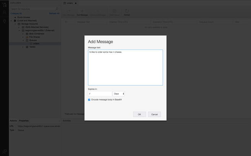Uncheck Encode message body in Base64
The image size is (251, 156).
[x=89, y=100]
